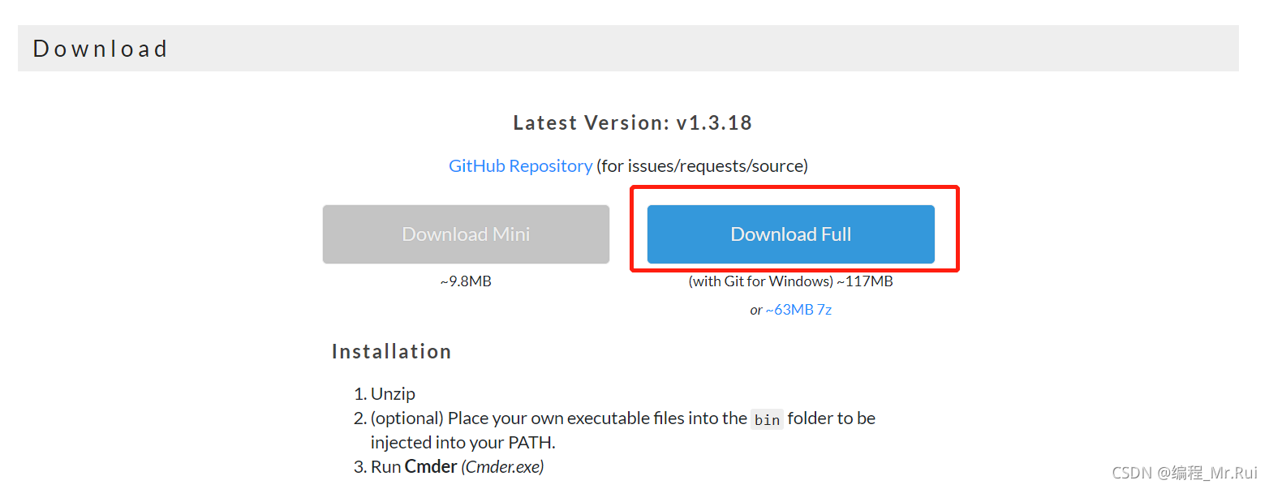Click the 'injected into your PATH' line
The height and width of the screenshot is (489, 1269).
click(463, 443)
